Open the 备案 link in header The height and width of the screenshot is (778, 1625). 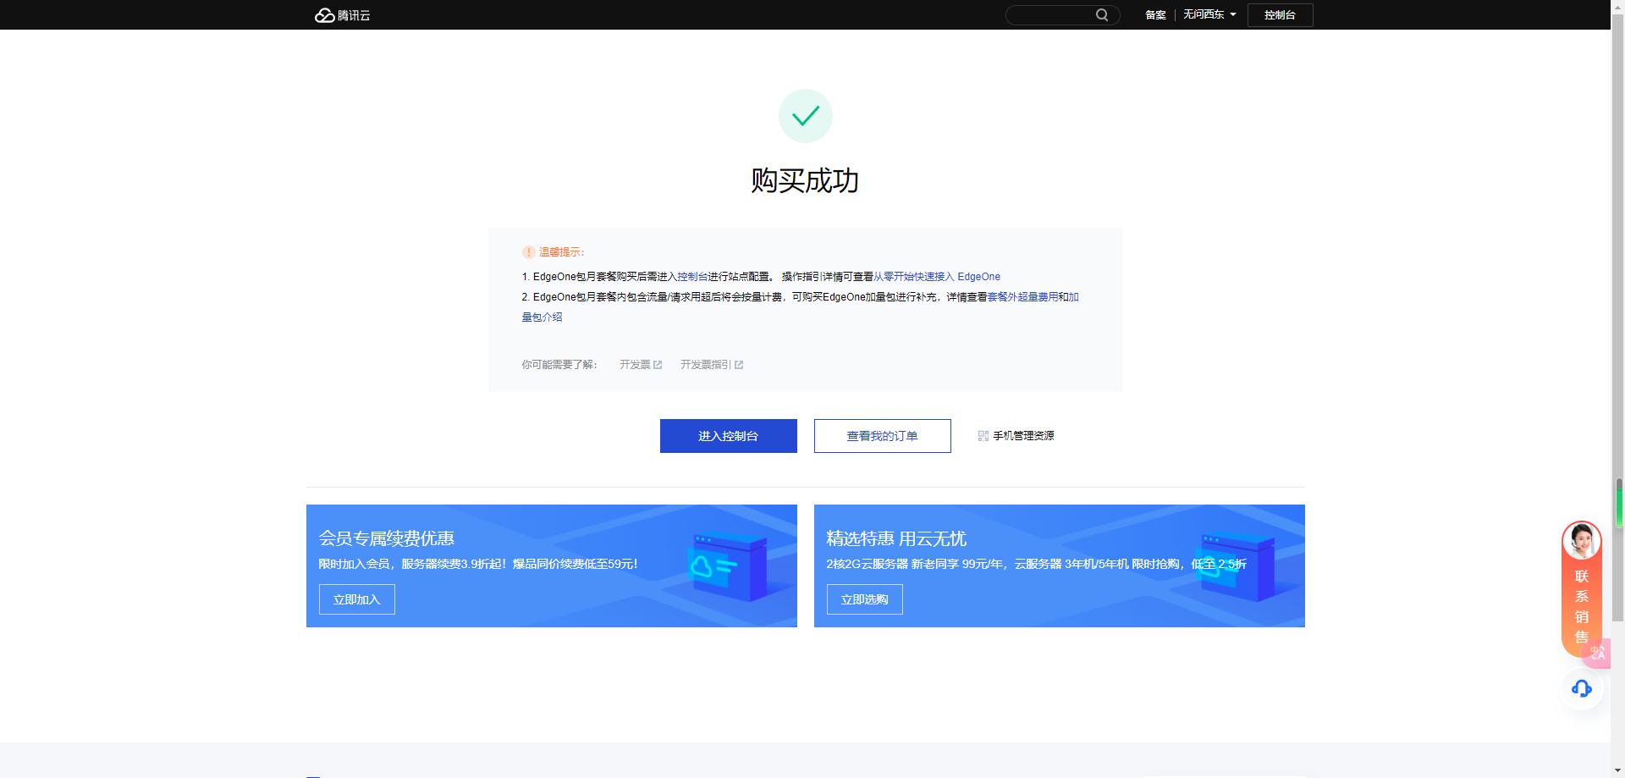tap(1155, 14)
